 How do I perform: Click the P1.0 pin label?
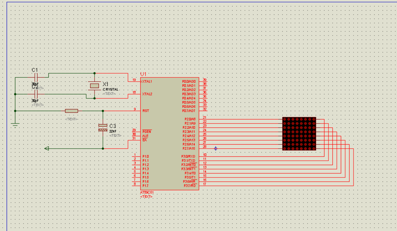point(145,157)
